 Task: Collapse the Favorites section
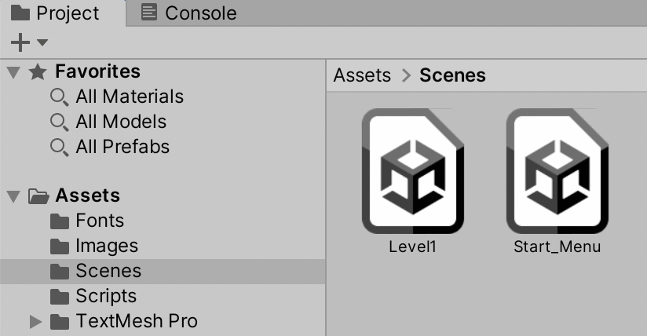[x=13, y=72]
